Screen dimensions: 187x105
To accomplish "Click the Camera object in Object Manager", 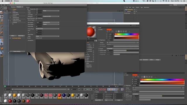I will 129,11.
